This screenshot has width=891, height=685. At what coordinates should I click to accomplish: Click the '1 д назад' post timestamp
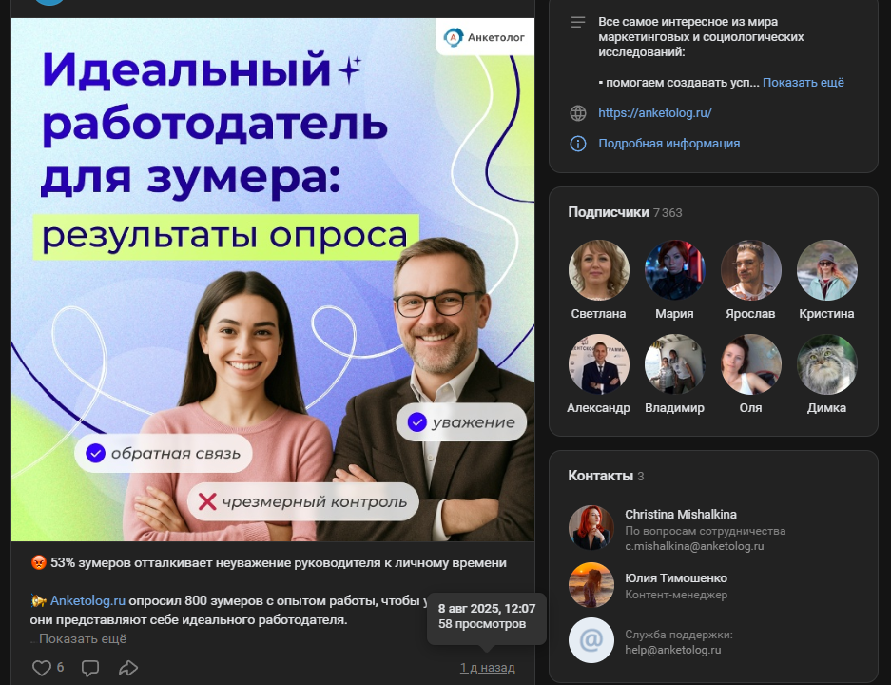pos(488,668)
